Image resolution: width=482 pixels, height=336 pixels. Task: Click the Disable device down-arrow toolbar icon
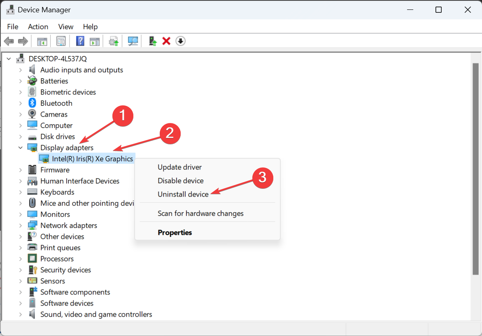pyautogui.click(x=180, y=41)
